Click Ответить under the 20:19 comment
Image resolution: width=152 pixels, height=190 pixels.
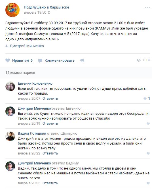[x=50, y=124]
